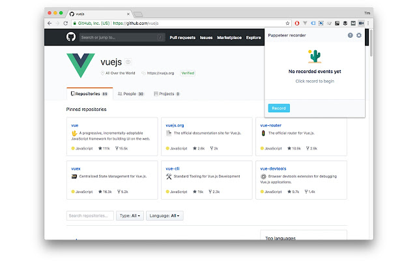Click the page vertical scrollbar
417x261 pixels.
click(371, 43)
